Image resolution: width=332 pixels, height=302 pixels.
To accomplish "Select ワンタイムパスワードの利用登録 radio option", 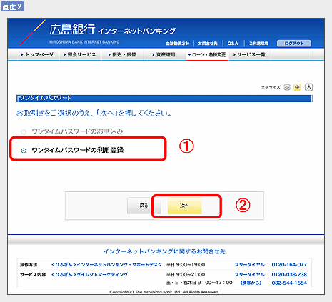I will pos(24,151).
